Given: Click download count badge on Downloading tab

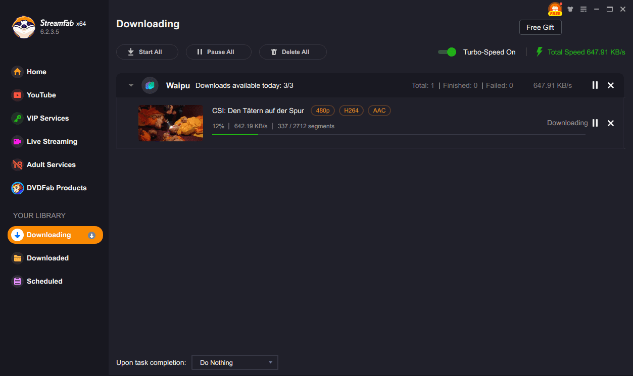Looking at the screenshot, I should (x=92, y=235).
